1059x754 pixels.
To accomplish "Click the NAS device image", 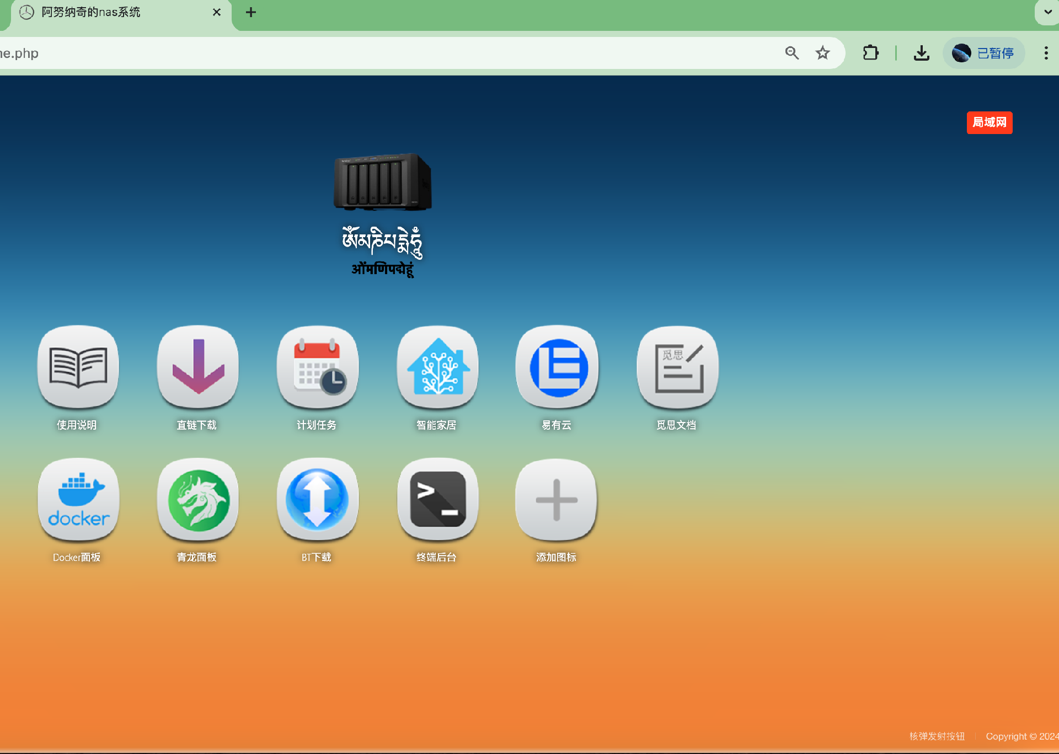I will click(x=383, y=182).
